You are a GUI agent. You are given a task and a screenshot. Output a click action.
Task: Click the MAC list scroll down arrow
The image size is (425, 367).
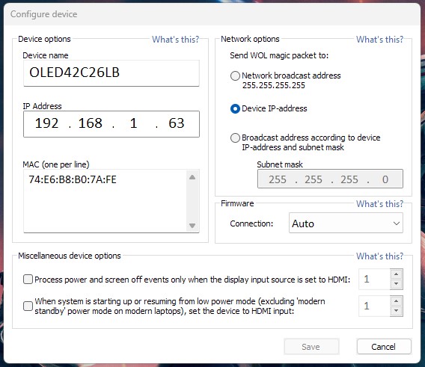click(x=192, y=225)
